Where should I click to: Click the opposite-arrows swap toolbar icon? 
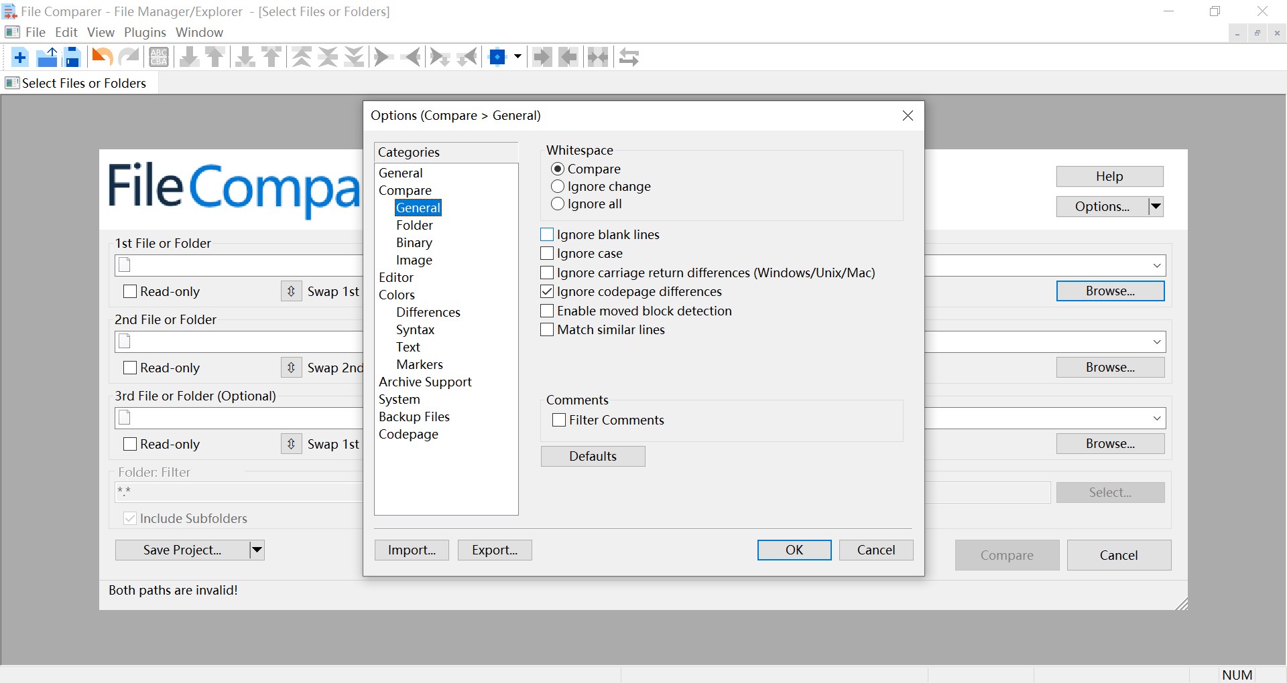pos(629,58)
